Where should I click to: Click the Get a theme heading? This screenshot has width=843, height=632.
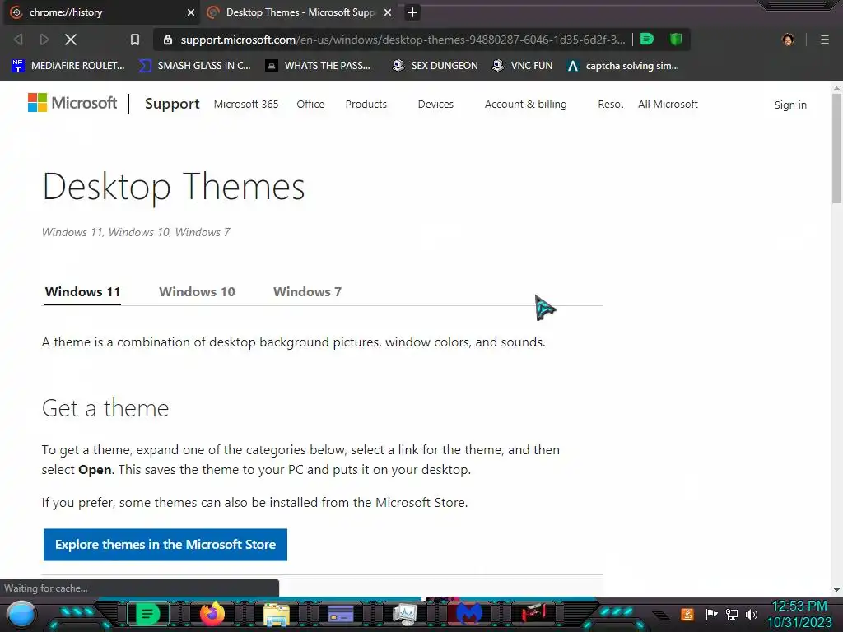(105, 408)
